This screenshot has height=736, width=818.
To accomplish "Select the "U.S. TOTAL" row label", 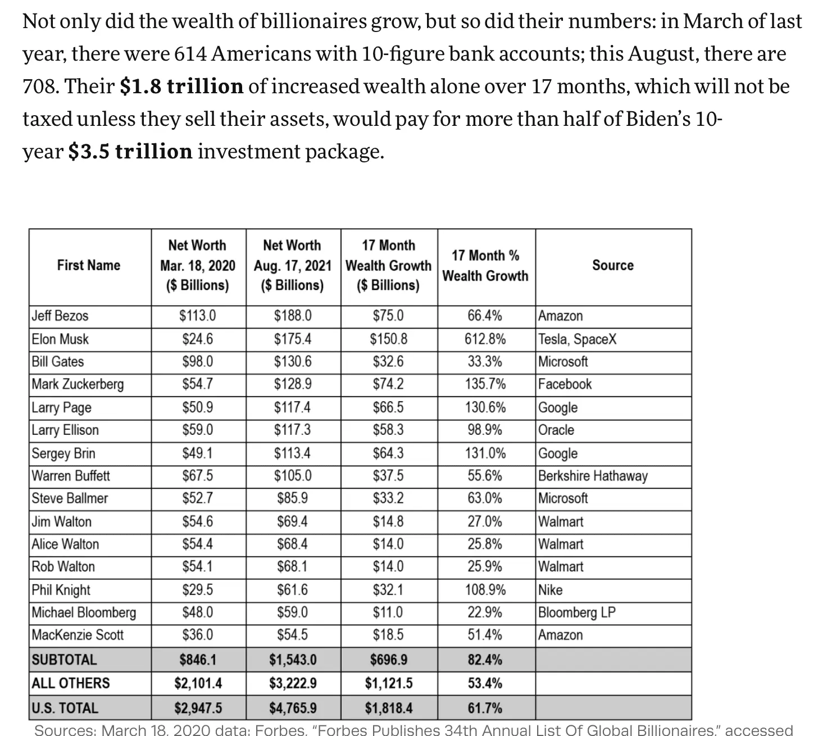I will [x=65, y=708].
